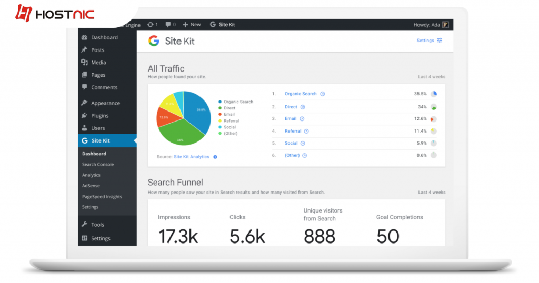Open the Direct traffic link
The image size is (539, 283).
pos(291,107)
